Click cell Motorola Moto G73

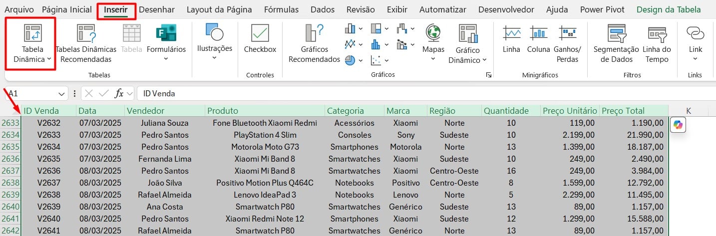click(x=265, y=147)
